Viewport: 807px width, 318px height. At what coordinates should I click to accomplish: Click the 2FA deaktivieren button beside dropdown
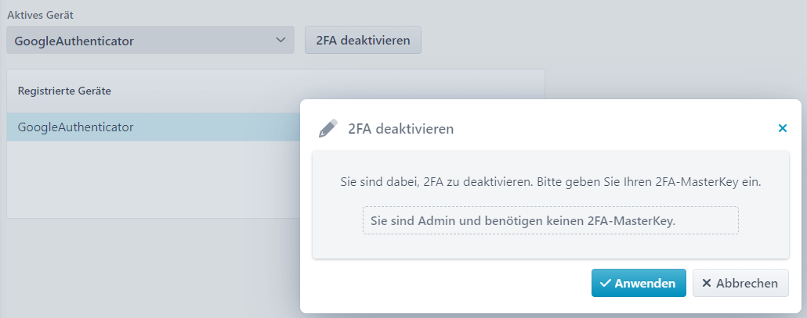point(363,40)
